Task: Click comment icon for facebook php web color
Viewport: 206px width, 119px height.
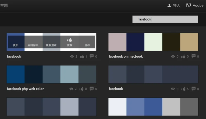Action: pos(91,89)
